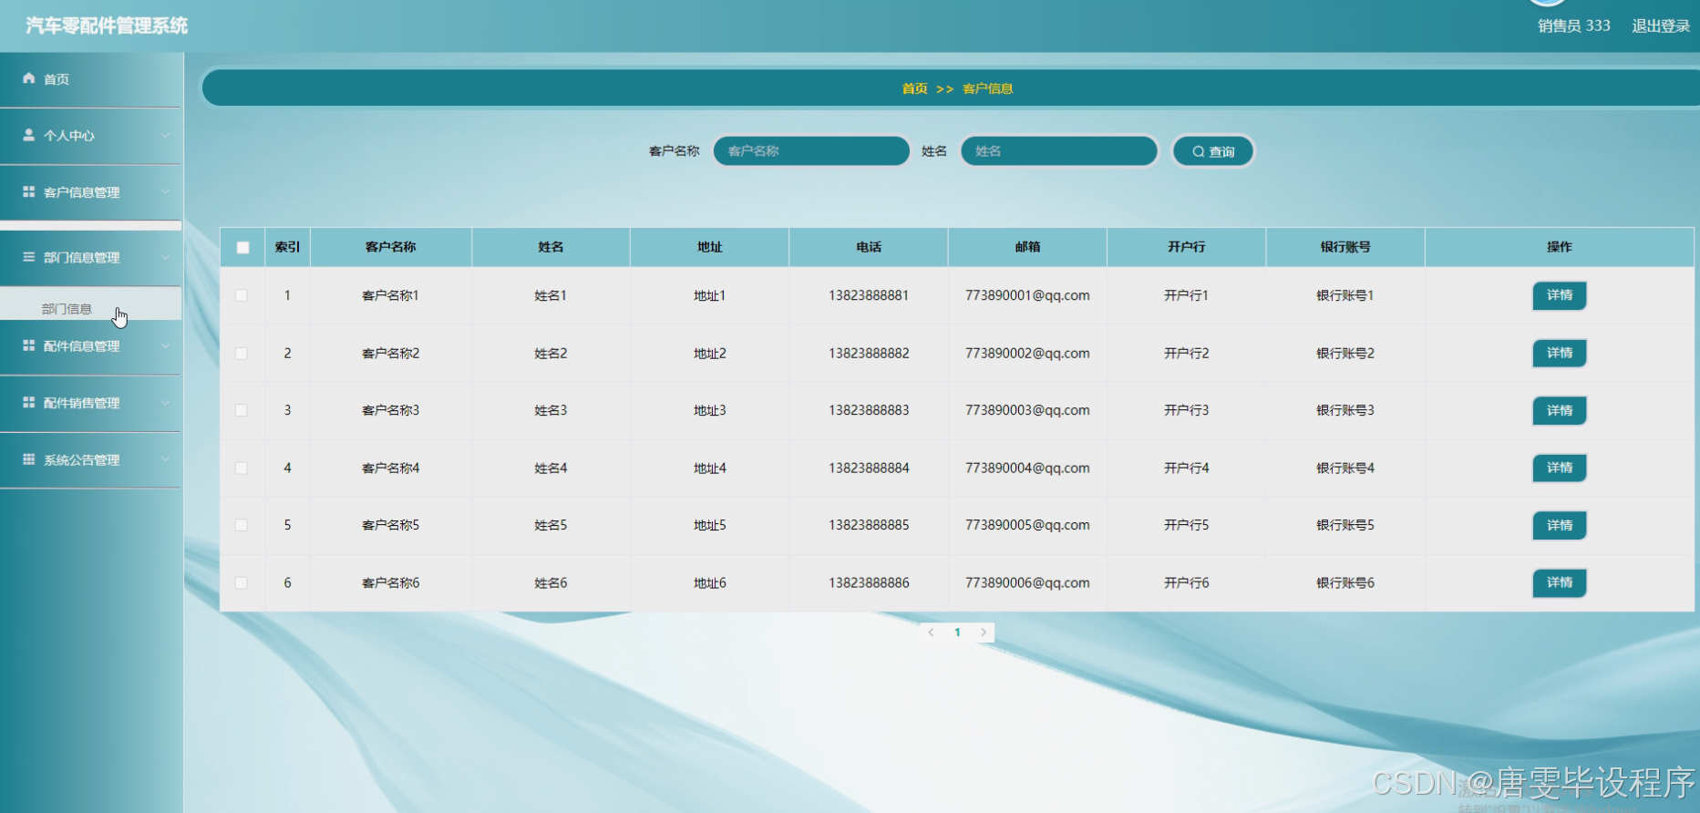Open the 配件销售管理 sidebar menu
Screen dimensions: 1700x813
(91, 403)
